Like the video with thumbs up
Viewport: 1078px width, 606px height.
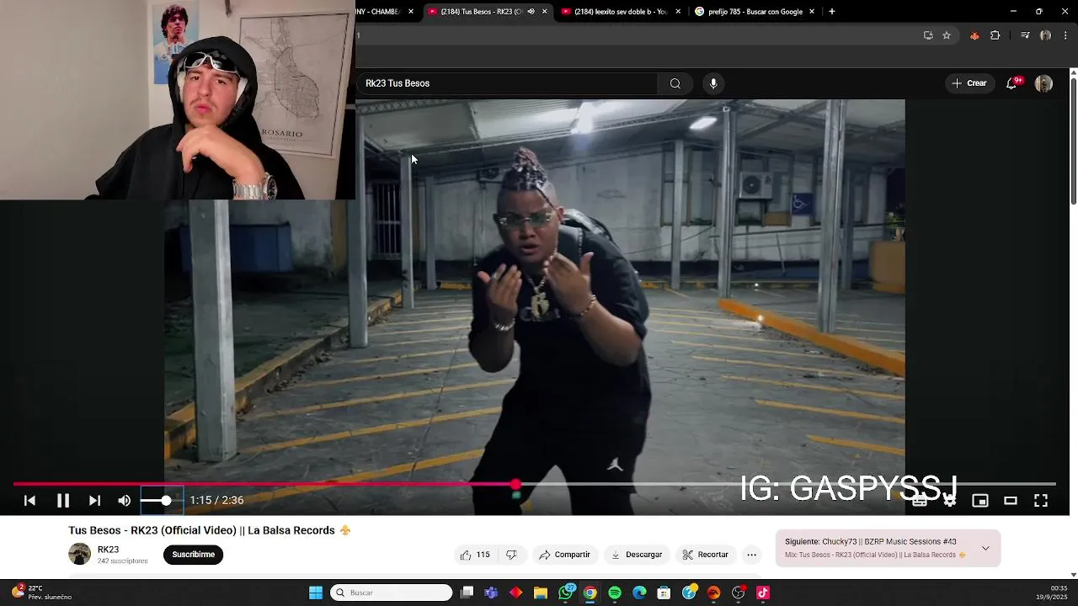click(475, 555)
